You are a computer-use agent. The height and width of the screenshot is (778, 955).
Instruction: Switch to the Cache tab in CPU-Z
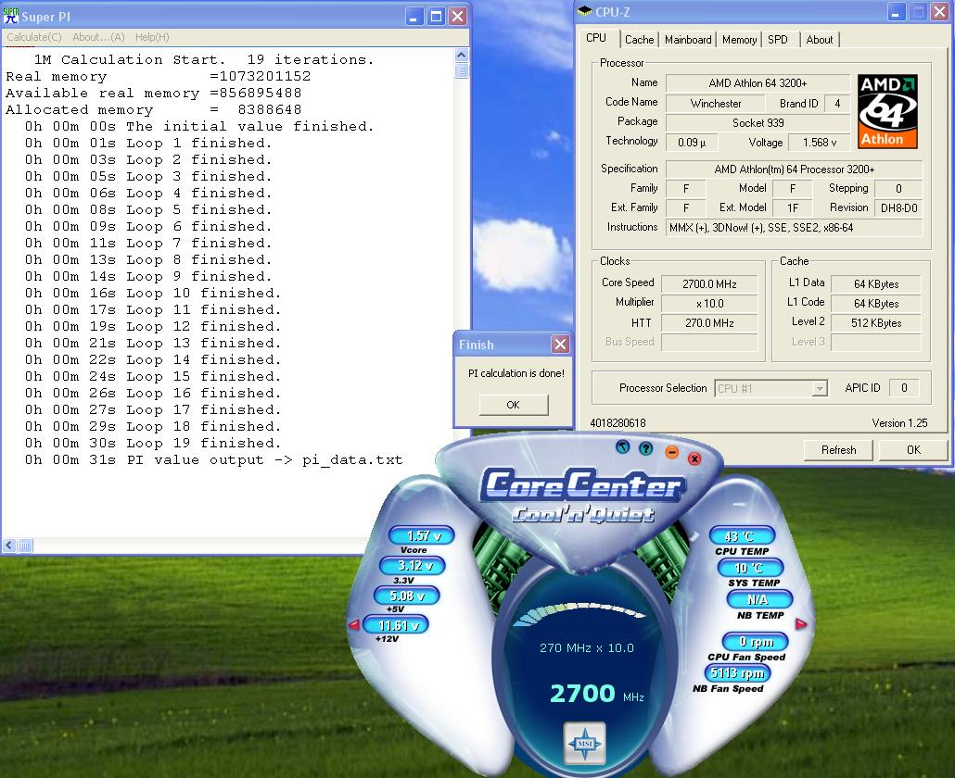tap(639, 40)
